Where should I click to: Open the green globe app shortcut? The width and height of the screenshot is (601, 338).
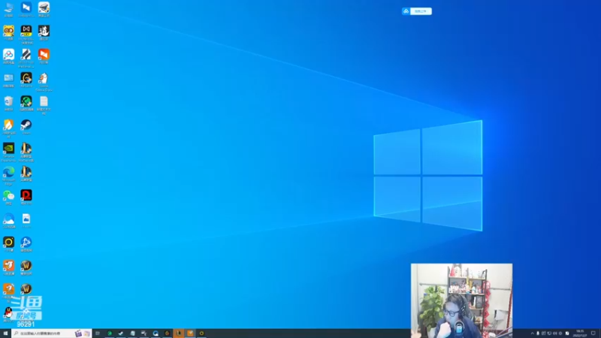click(26, 104)
